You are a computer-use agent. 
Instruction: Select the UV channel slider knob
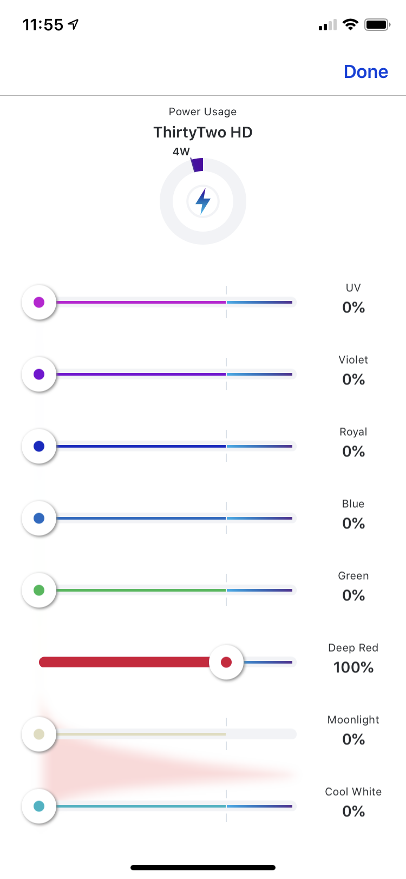pos(39,302)
